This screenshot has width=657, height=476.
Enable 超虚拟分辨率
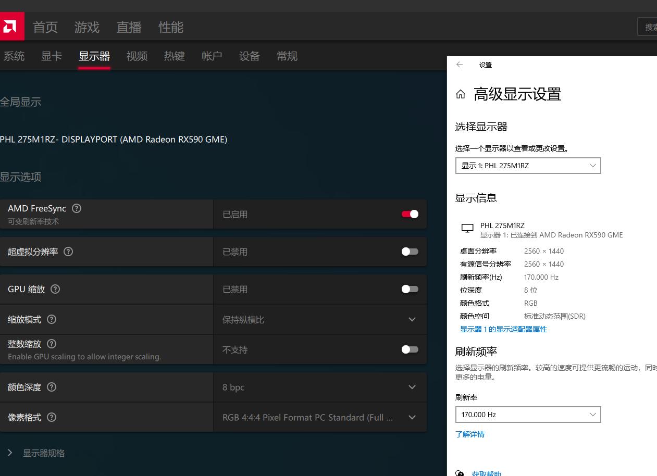coord(410,251)
